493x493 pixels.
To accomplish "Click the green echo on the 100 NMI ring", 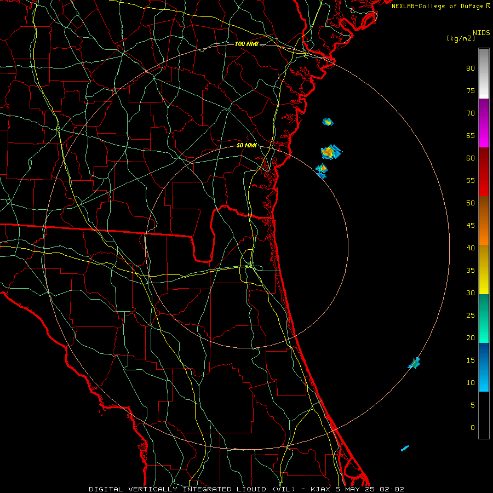I will (x=414, y=363).
